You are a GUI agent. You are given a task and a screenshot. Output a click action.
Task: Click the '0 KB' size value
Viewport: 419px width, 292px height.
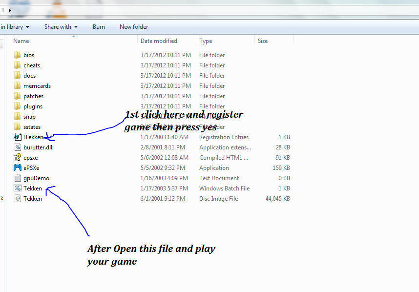click(x=284, y=178)
